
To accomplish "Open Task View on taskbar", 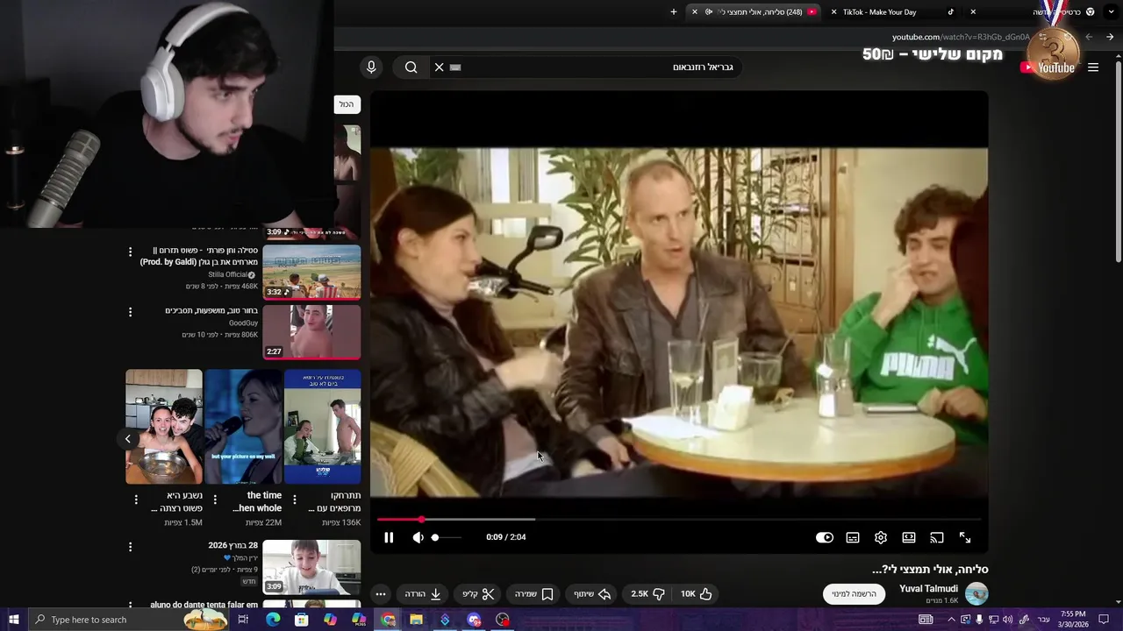I will pos(243,620).
